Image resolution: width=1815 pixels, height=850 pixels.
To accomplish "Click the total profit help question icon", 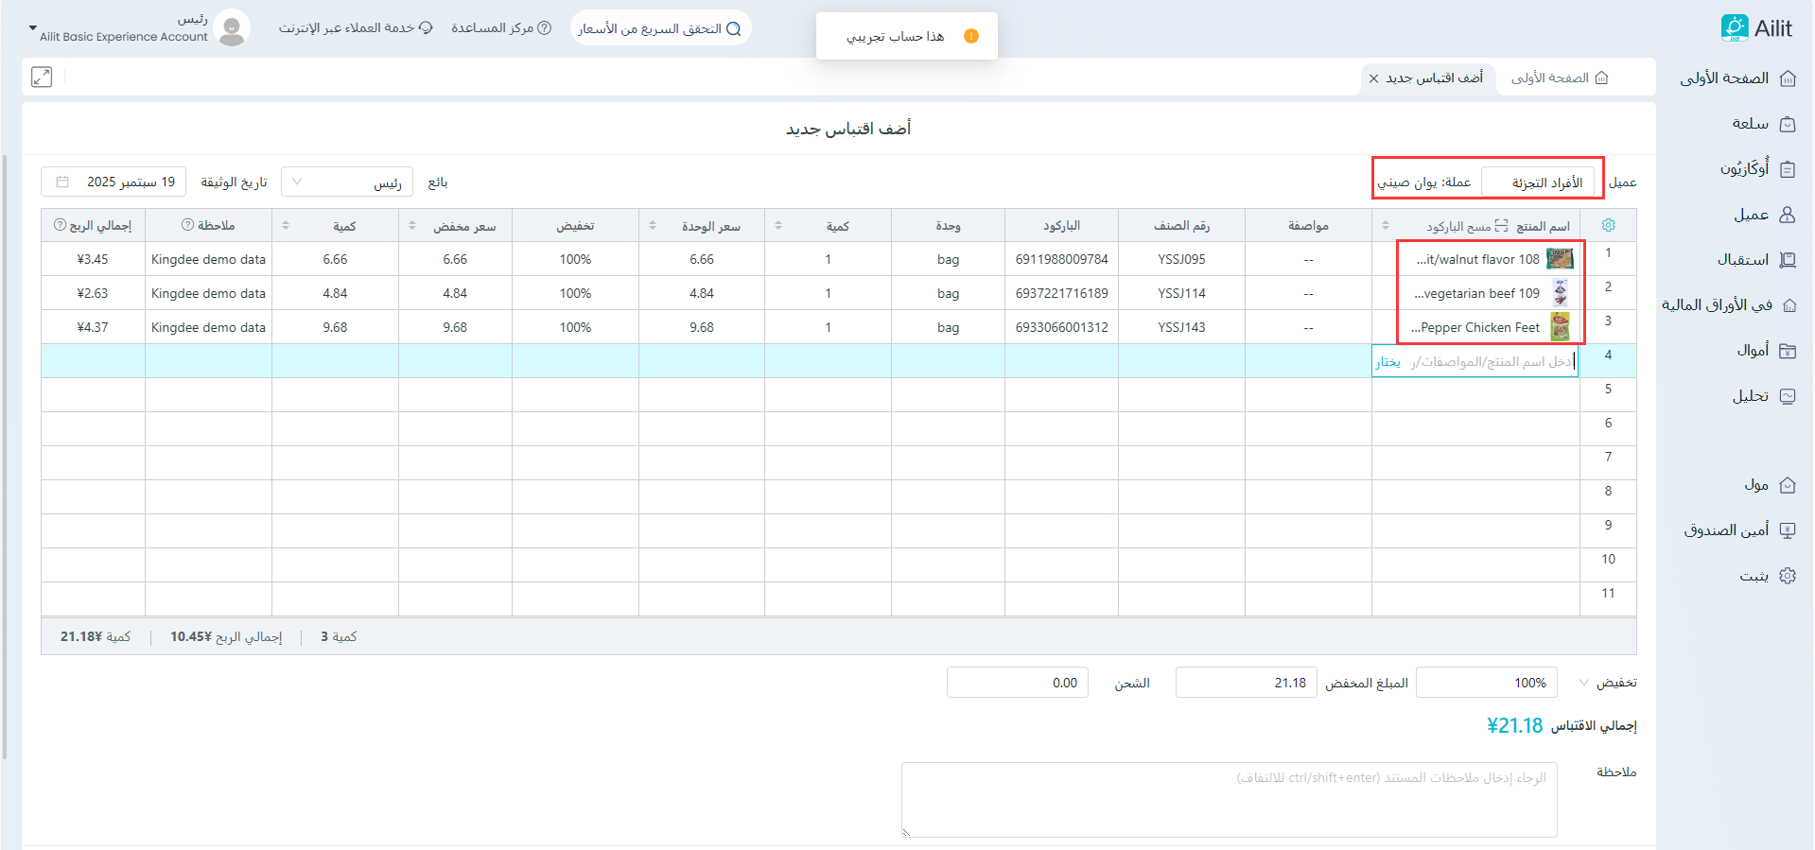I will click(x=60, y=225).
